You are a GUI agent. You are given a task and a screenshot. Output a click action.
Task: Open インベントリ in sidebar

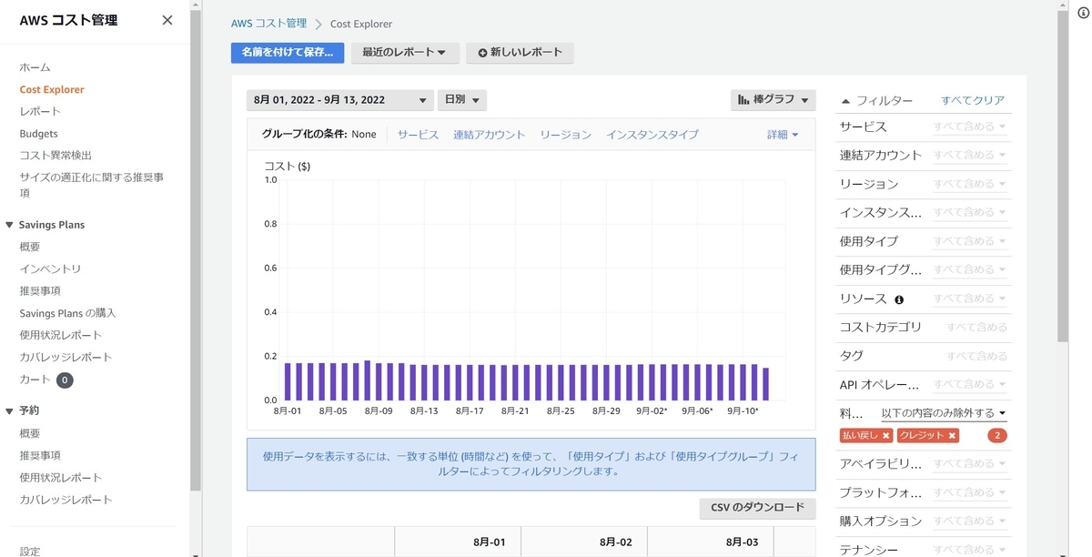[x=50, y=268]
